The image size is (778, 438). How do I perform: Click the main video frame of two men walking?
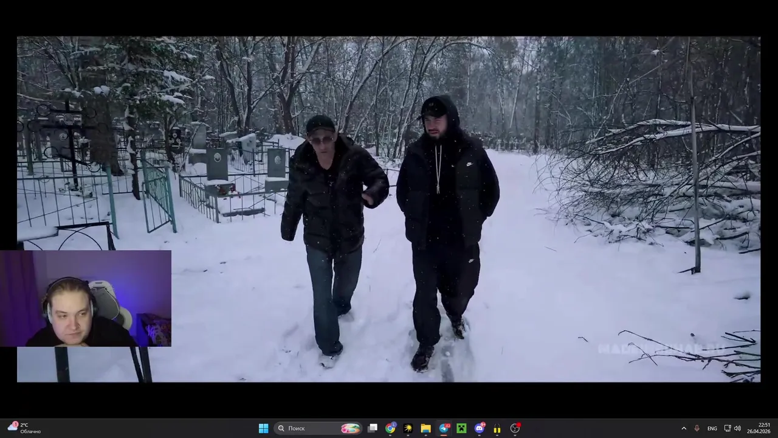coord(388,209)
